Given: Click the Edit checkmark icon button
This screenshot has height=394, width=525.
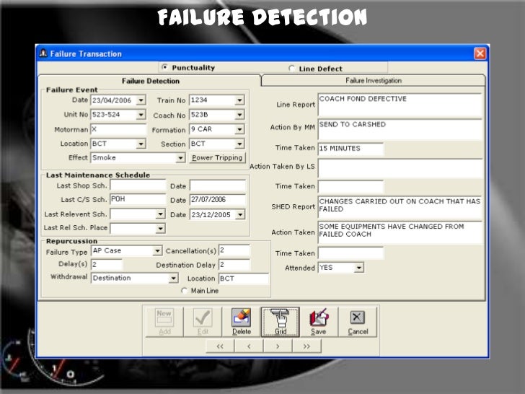Looking at the screenshot, I should coord(203,322).
